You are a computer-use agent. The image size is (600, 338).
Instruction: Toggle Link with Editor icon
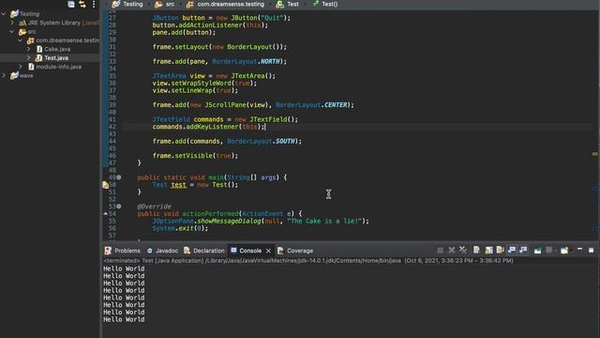pos(82,4)
